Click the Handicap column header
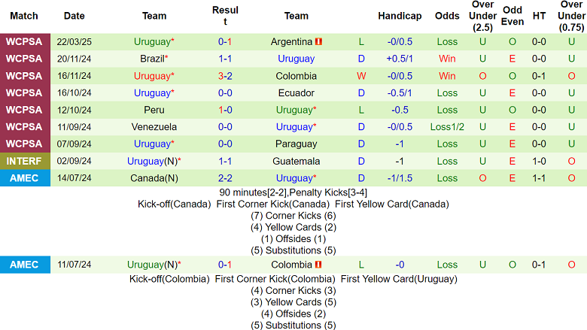 [x=400, y=16]
